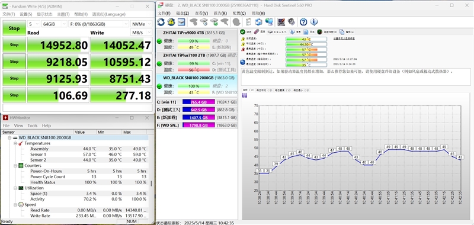This screenshot has height=225, width=474.
Task: Click the gray speaker toolbar icon
Action: click(x=291, y=22)
